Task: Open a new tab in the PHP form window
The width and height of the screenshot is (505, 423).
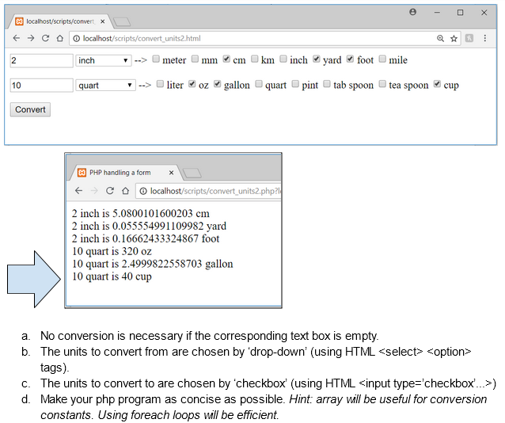Action: (x=192, y=173)
